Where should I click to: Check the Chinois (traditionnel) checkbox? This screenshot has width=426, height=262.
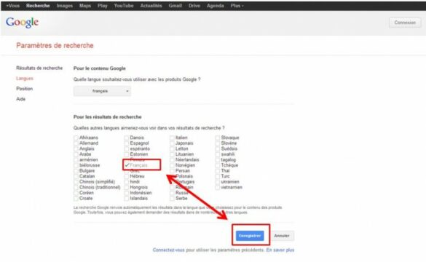[76, 188]
